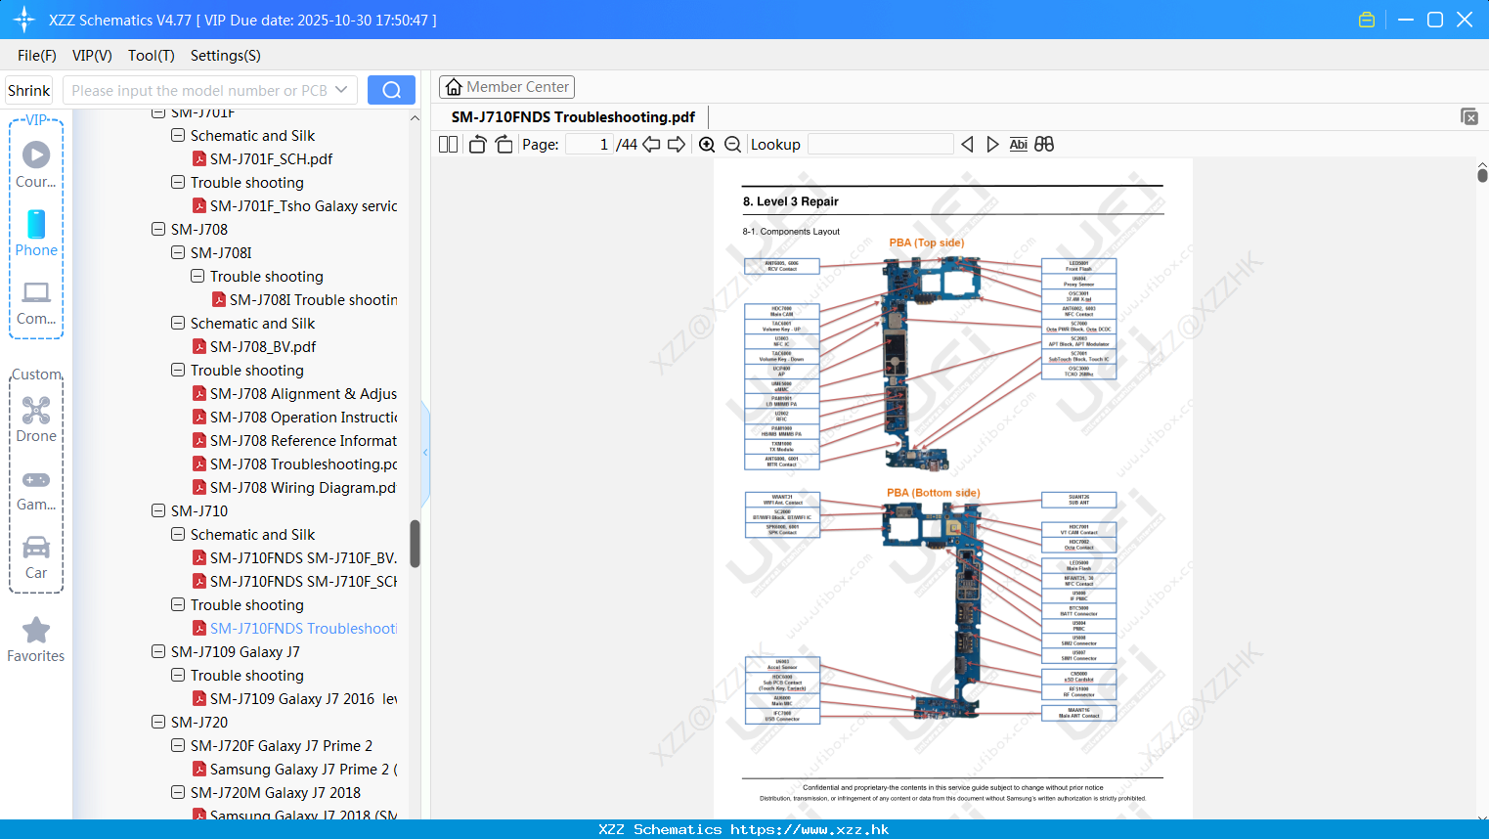Image resolution: width=1489 pixels, height=839 pixels.
Task: Rotate the page clockwise
Action: [504, 145]
